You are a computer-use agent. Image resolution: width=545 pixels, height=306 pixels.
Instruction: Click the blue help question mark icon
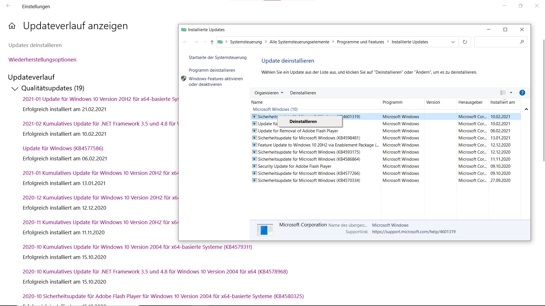pos(522,93)
